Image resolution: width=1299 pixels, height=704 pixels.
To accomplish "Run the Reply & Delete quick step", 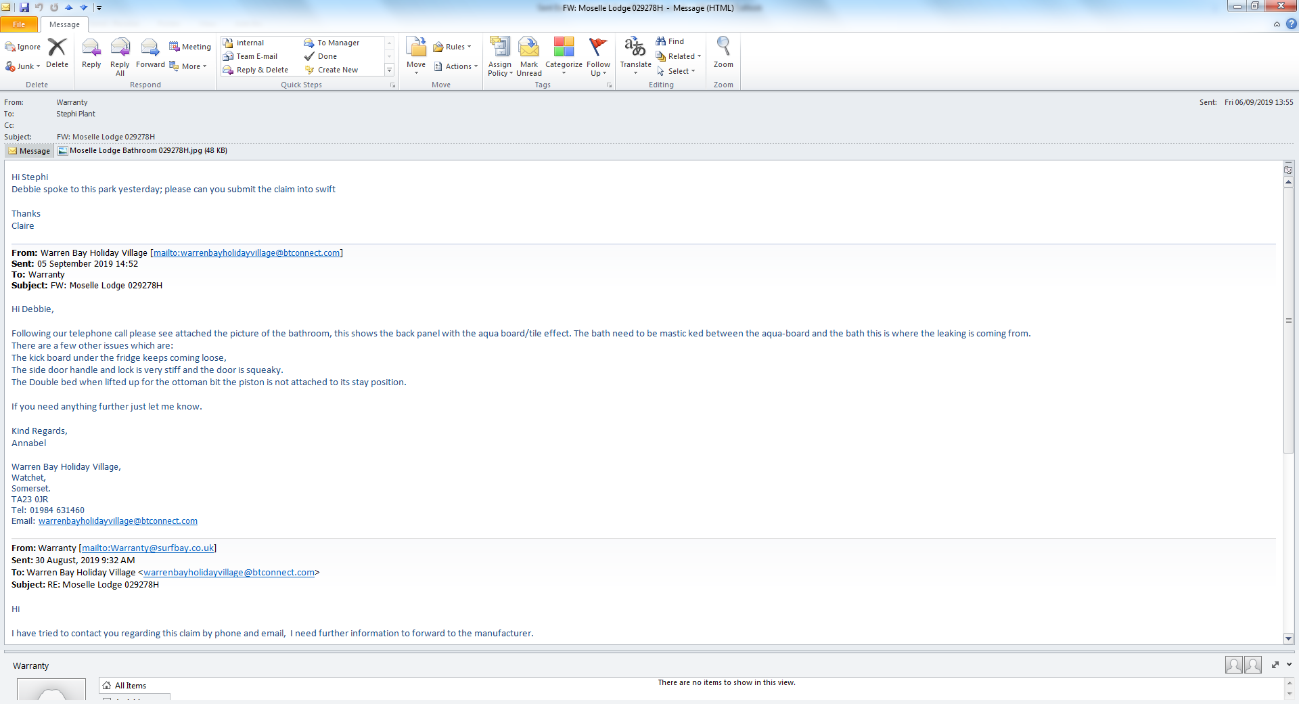I will (x=256, y=70).
